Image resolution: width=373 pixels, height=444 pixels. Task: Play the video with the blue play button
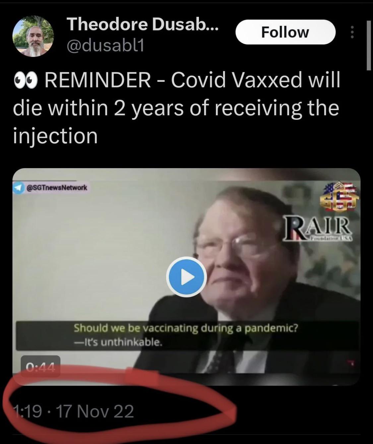186,277
